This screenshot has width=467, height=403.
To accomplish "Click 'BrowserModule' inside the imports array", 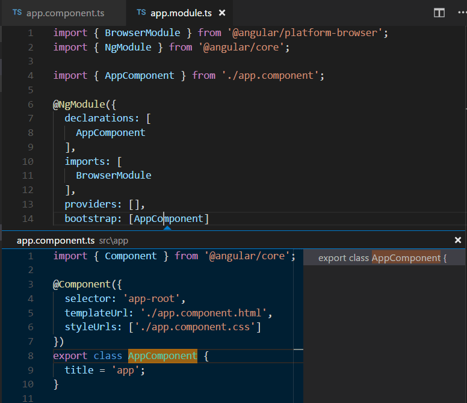I will (113, 176).
